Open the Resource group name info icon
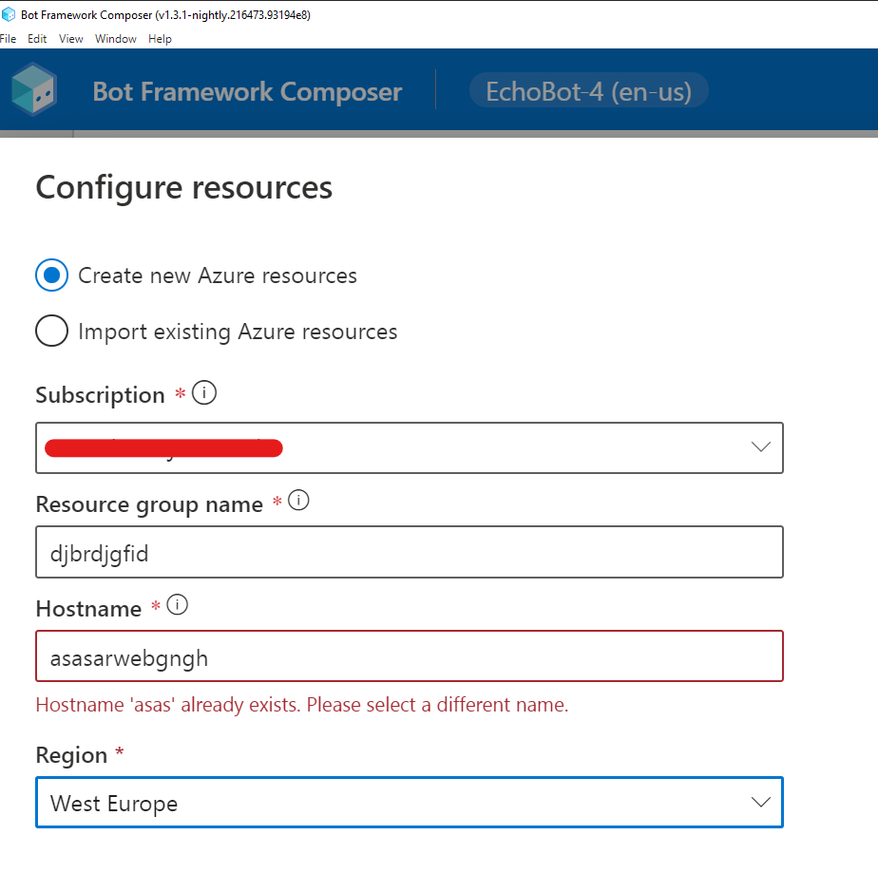The image size is (878, 873). click(300, 501)
